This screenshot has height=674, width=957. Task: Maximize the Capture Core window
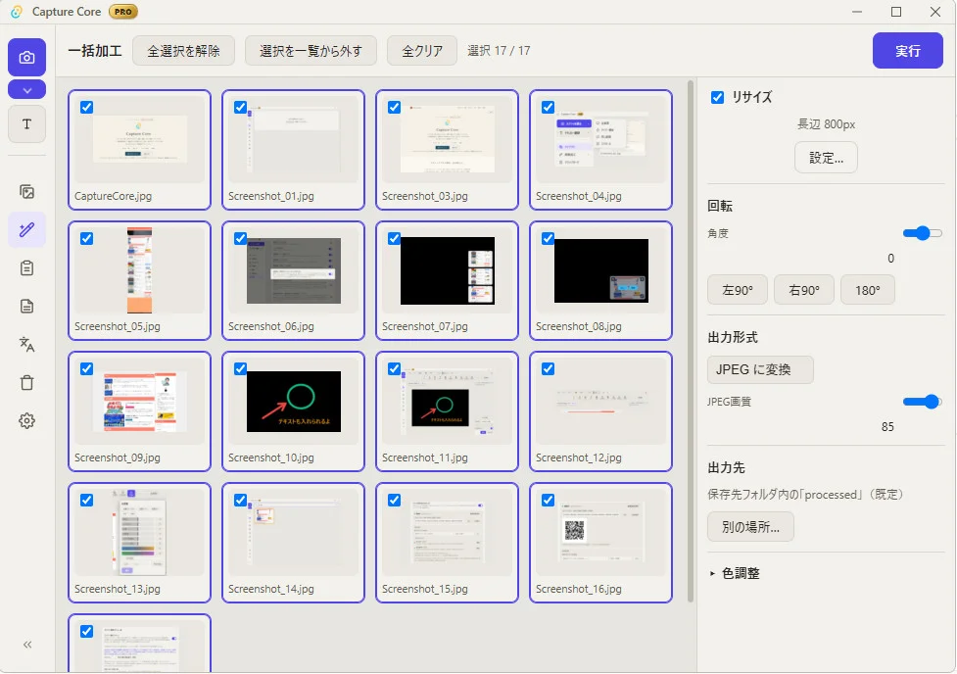(896, 12)
